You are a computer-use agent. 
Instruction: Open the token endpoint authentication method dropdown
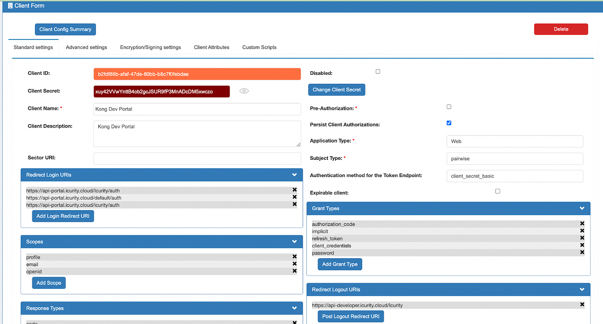click(x=515, y=176)
